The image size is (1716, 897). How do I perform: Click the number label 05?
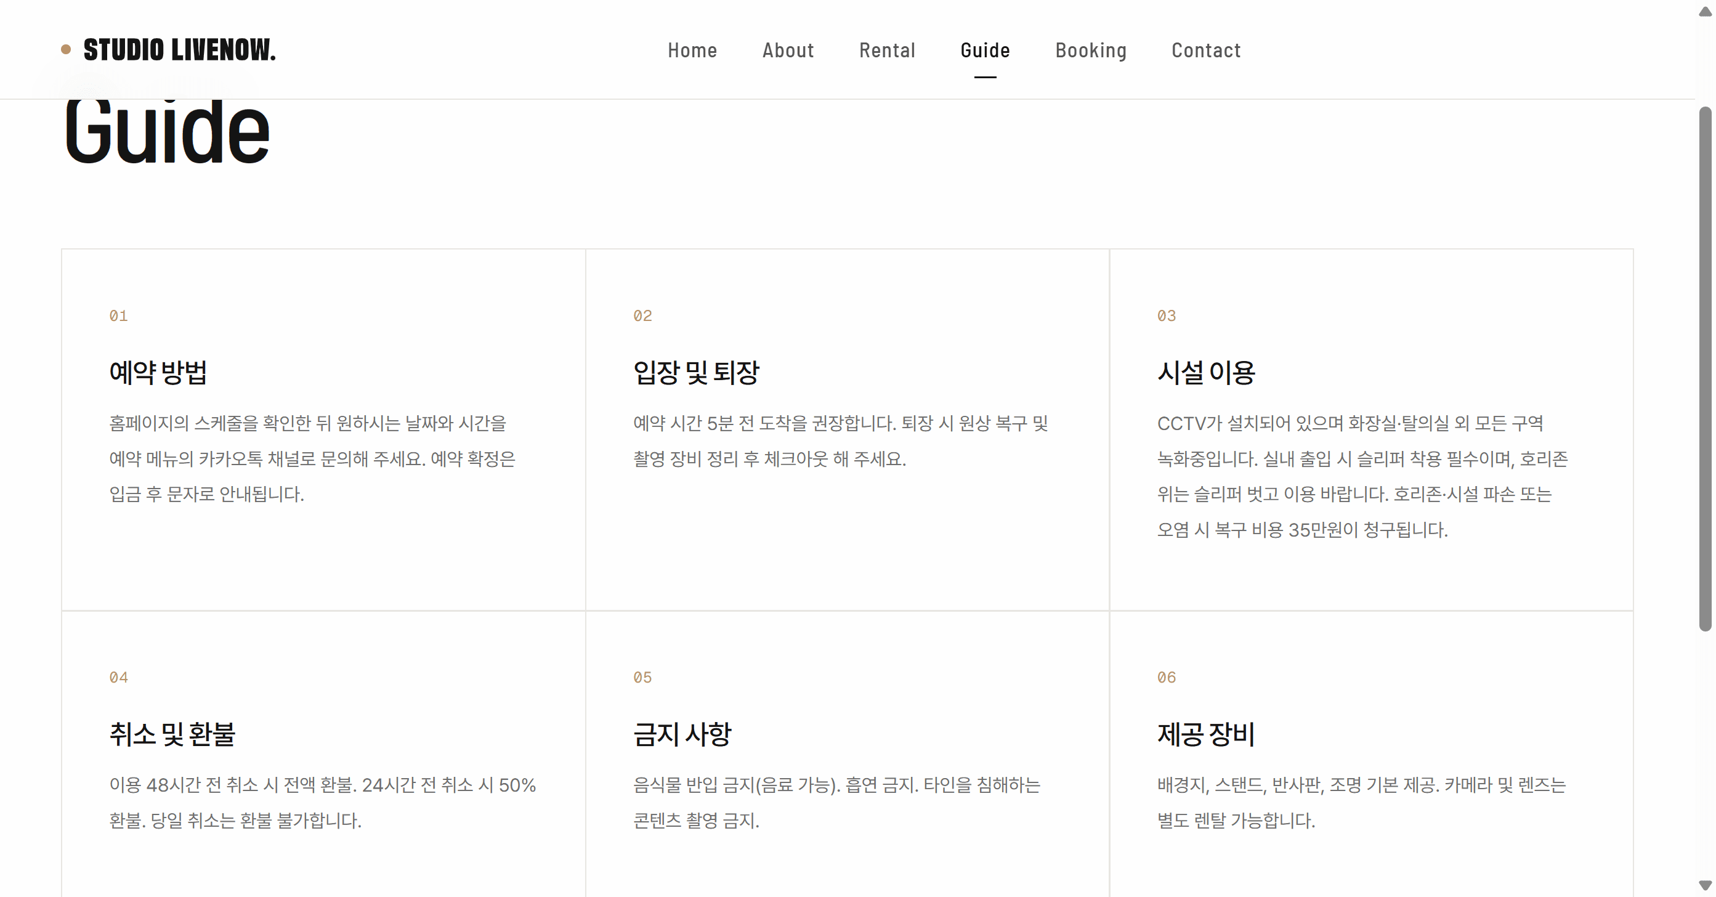coord(643,678)
